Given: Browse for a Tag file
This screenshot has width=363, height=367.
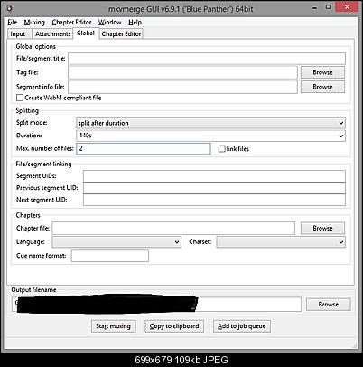Looking at the screenshot, I should 322,72.
